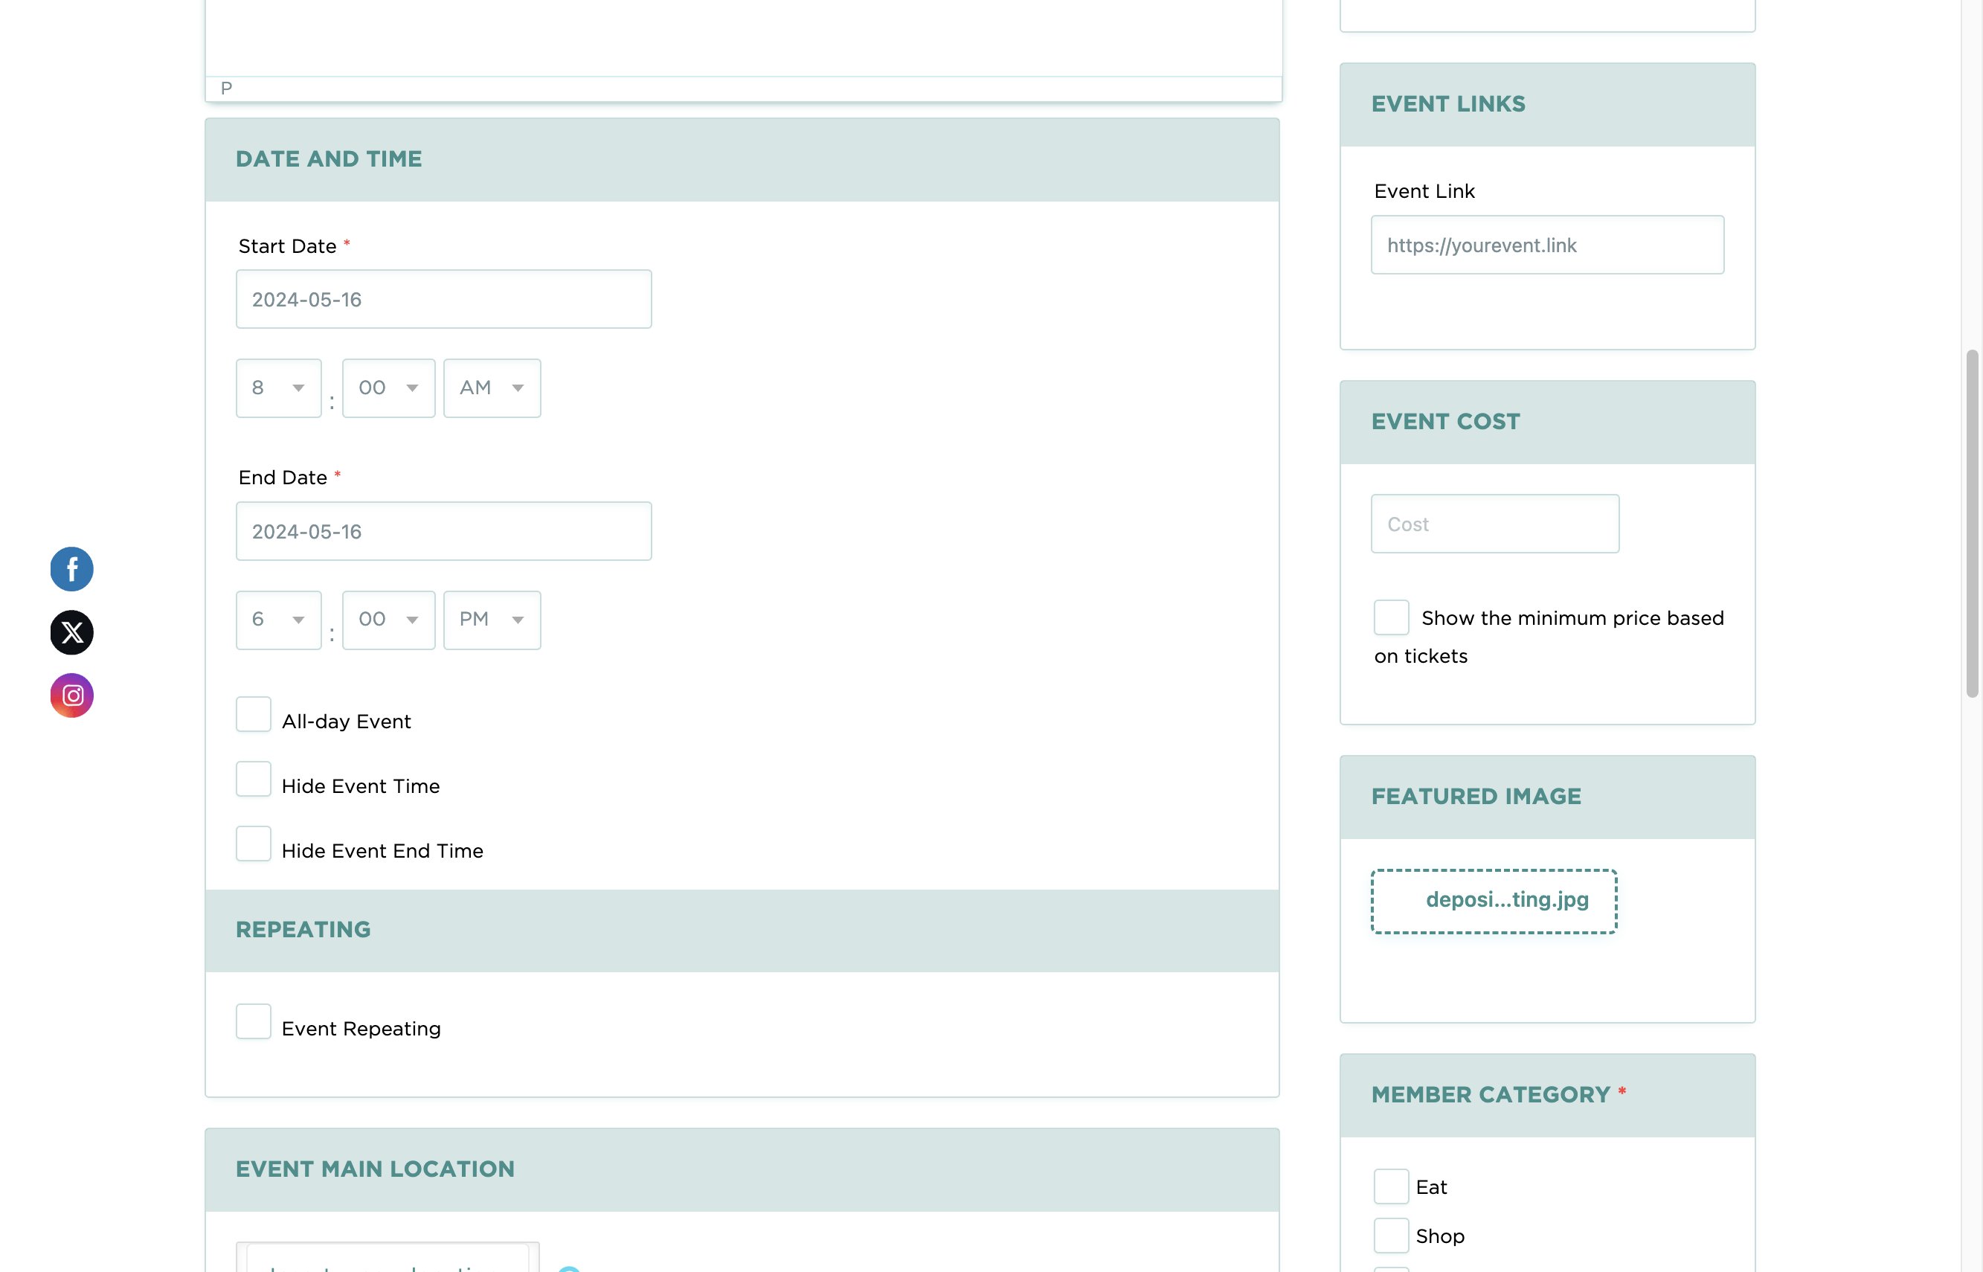This screenshot has width=1983, height=1272.
Task: Click the page's vertical scrollbar thumb
Action: [x=1973, y=524]
